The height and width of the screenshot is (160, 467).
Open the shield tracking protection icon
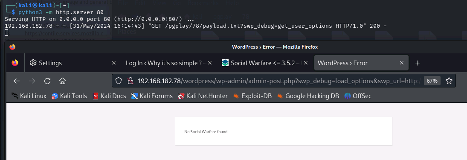[x=119, y=81]
